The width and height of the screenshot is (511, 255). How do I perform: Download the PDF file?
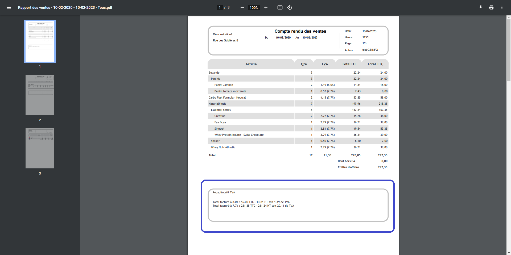click(x=480, y=7)
